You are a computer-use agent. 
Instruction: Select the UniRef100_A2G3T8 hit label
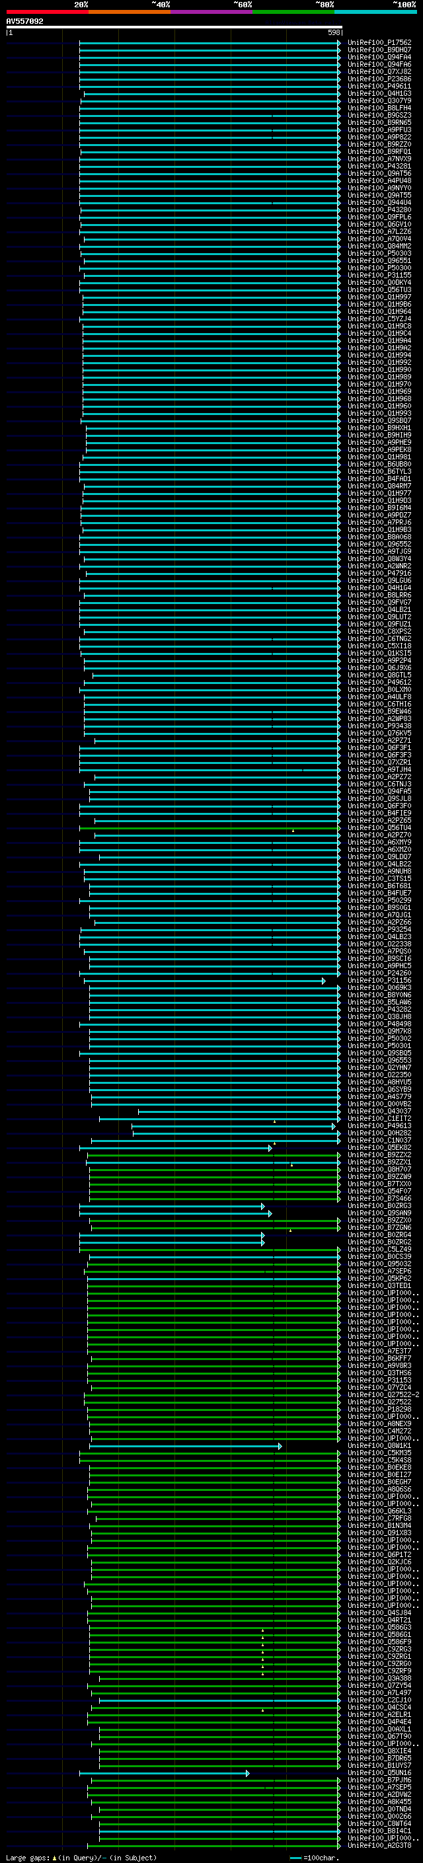point(379,1845)
